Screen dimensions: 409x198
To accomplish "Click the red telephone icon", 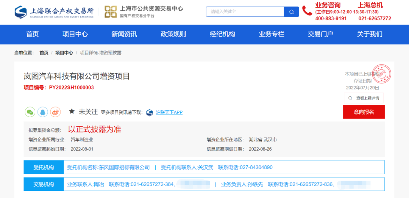I will point(307,11).
